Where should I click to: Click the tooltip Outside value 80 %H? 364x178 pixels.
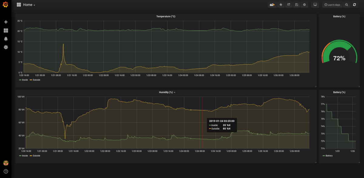(227, 129)
